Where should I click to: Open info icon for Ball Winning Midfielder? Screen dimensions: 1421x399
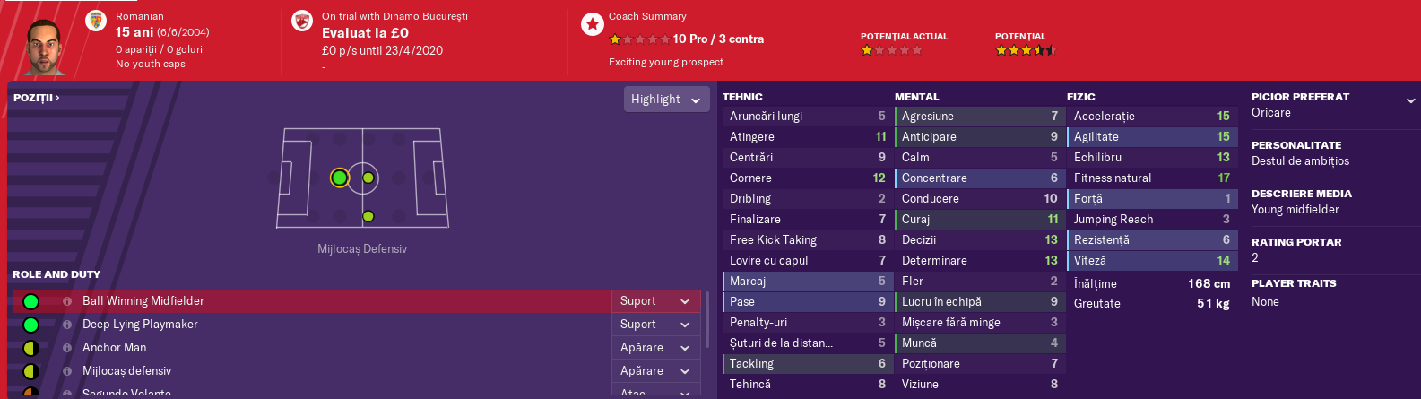67,301
